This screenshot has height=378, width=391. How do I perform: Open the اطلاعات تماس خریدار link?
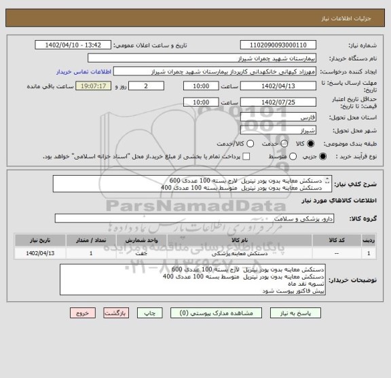click(83, 72)
